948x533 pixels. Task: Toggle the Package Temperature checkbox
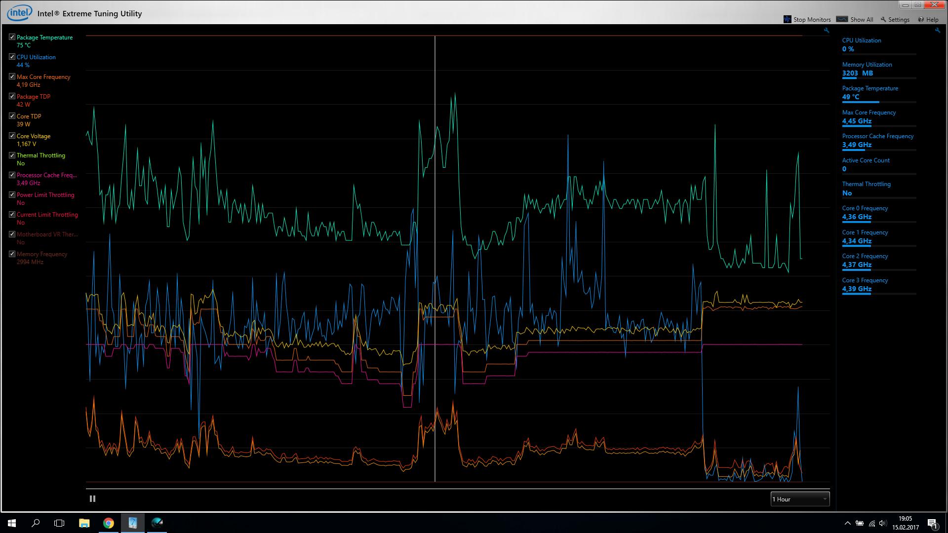[x=12, y=37]
